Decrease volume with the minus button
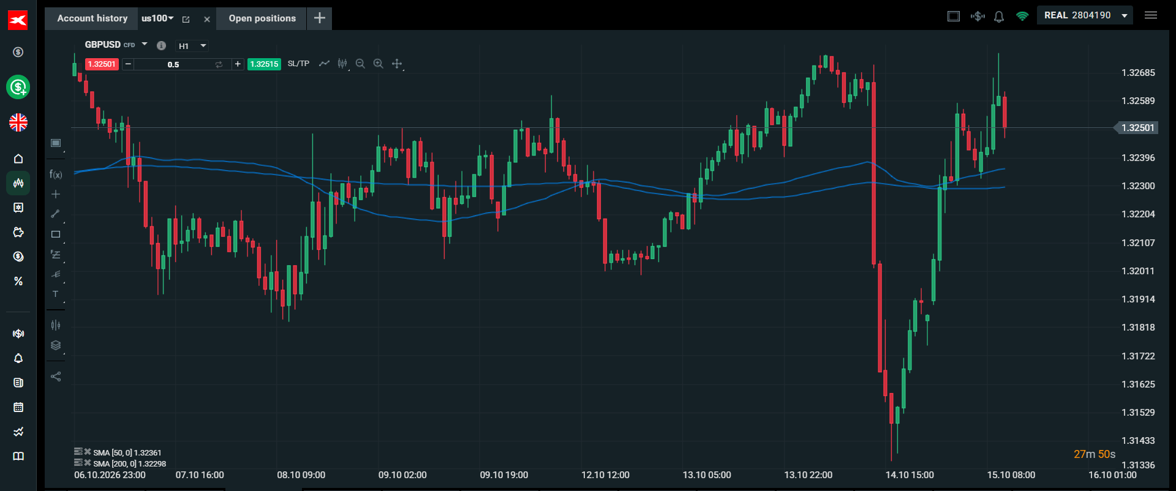The height and width of the screenshot is (491, 1176). tap(128, 64)
